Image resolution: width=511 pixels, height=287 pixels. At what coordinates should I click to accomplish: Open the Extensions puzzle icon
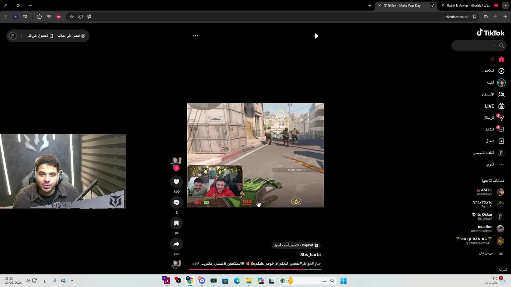[x=40, y=17]
